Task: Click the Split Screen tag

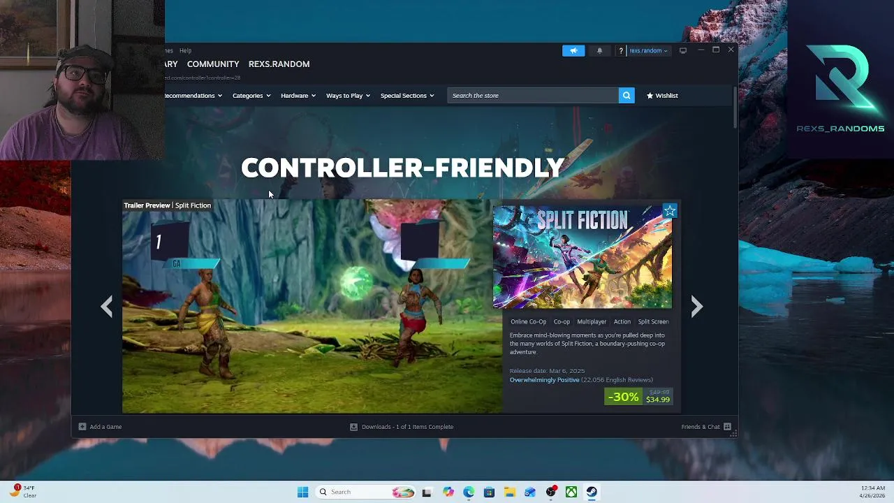Action: click(653, 322)
